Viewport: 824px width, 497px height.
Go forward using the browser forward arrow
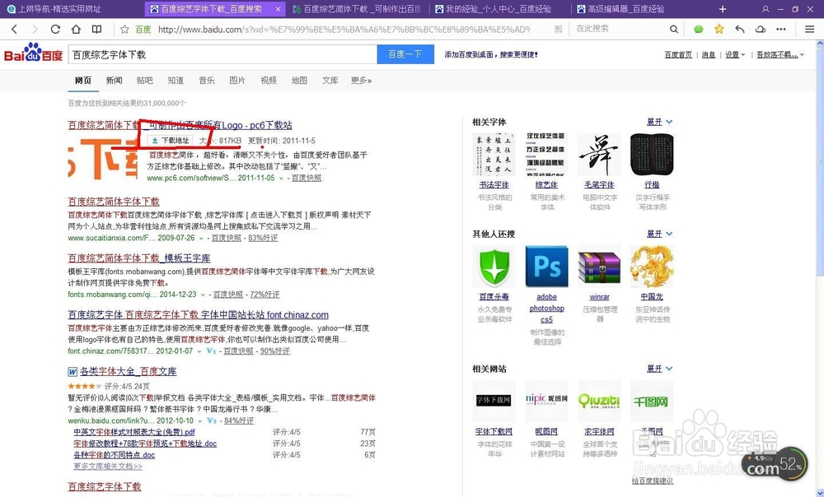tap(34, 30)
